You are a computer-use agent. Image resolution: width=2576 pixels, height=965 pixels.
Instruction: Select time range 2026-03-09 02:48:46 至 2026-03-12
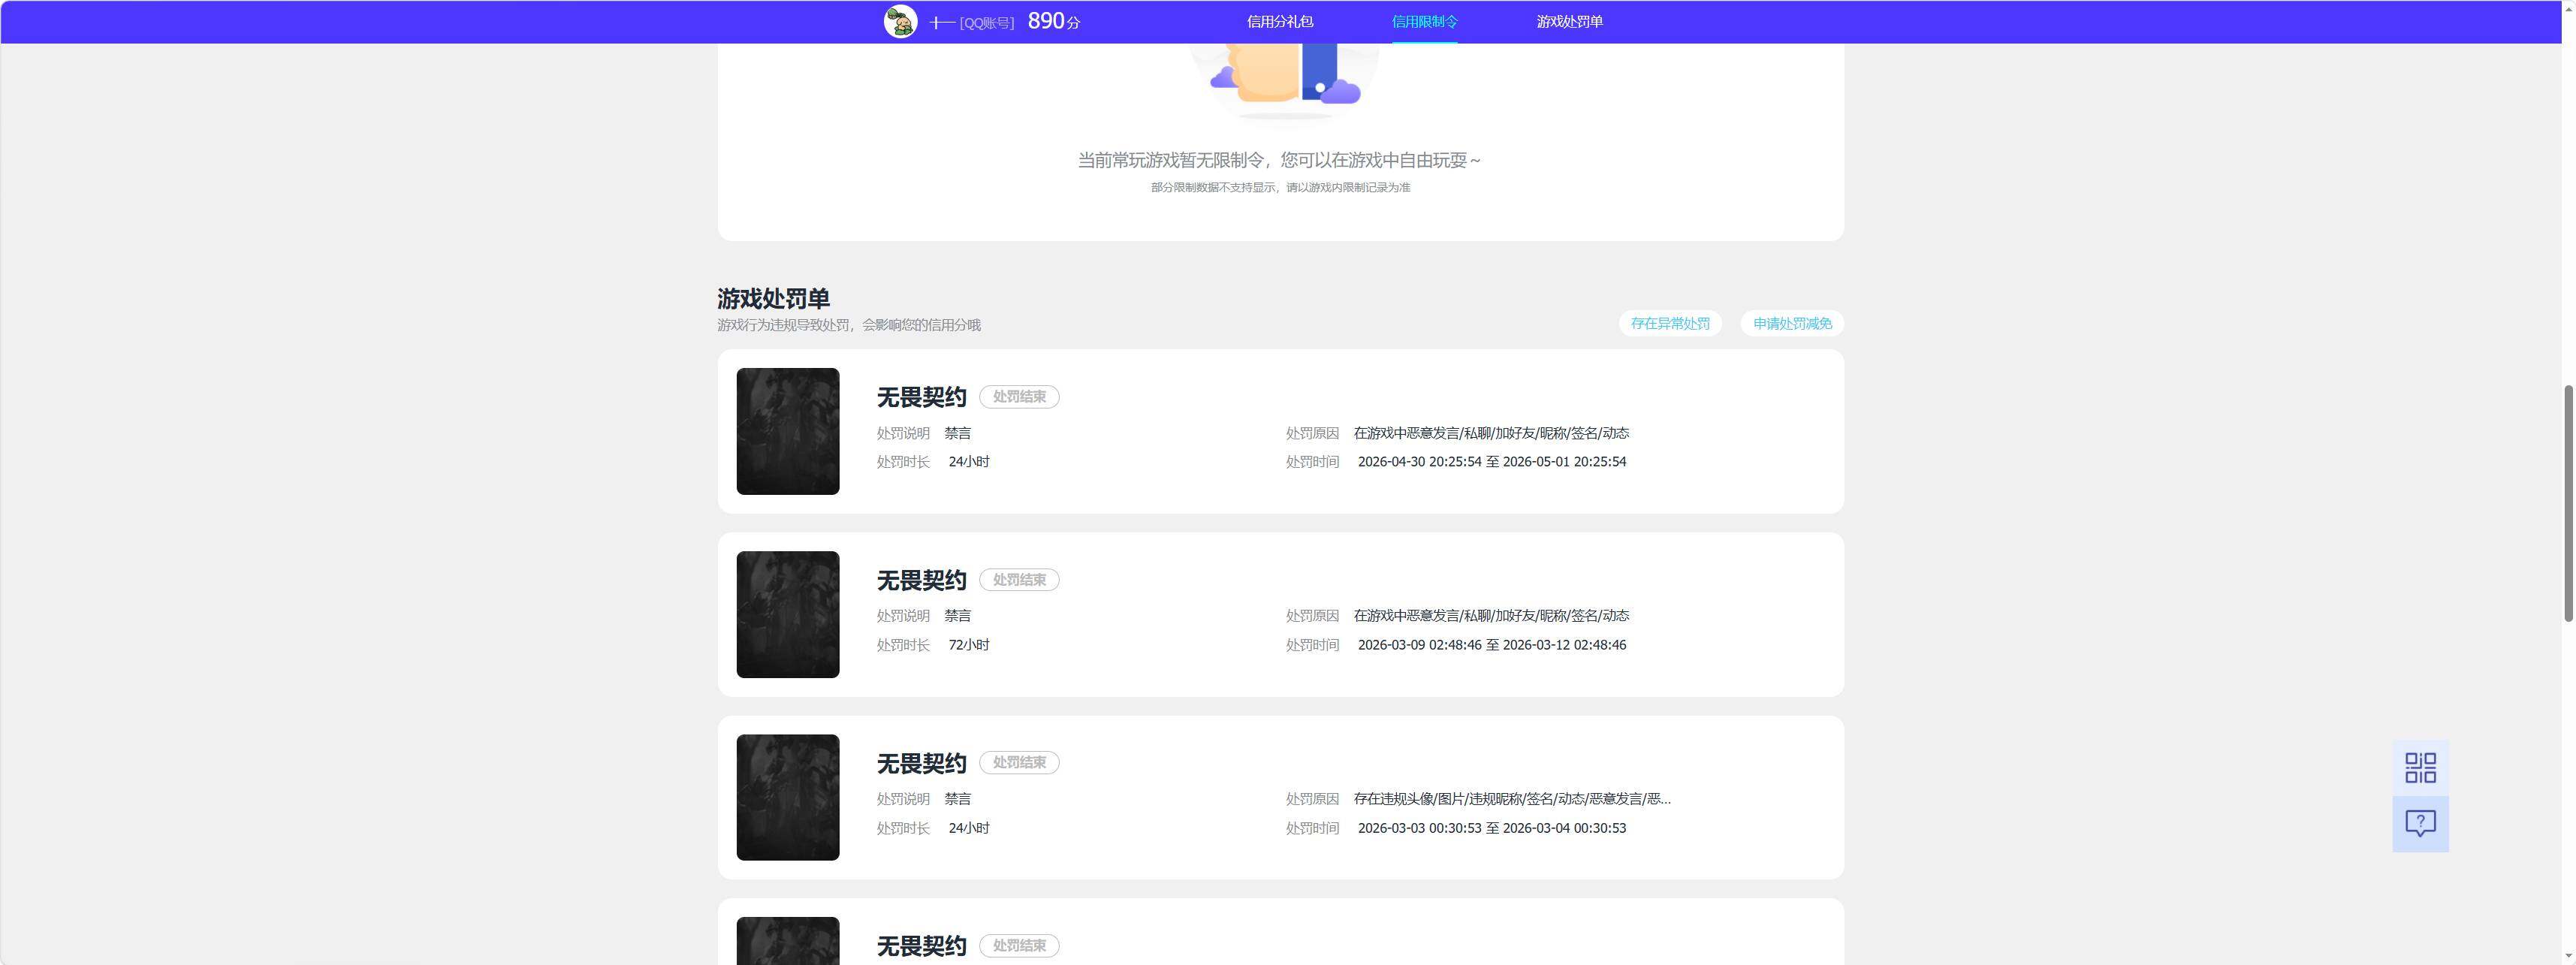[1491, 645]
